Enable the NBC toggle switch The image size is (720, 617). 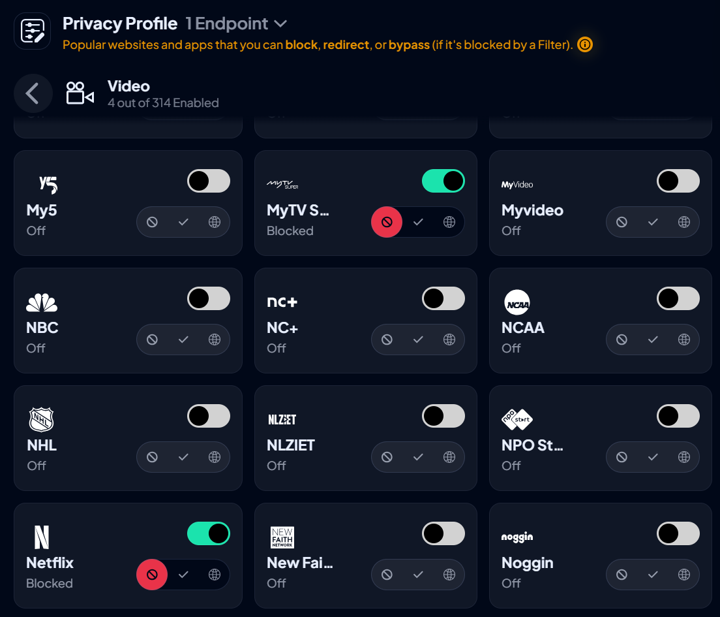[x=209, y=298]
